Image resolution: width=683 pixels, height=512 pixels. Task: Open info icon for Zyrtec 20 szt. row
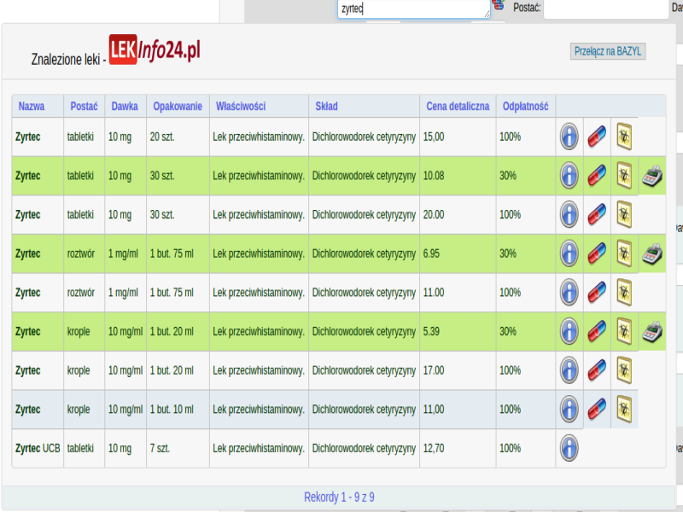click(569, 137)
